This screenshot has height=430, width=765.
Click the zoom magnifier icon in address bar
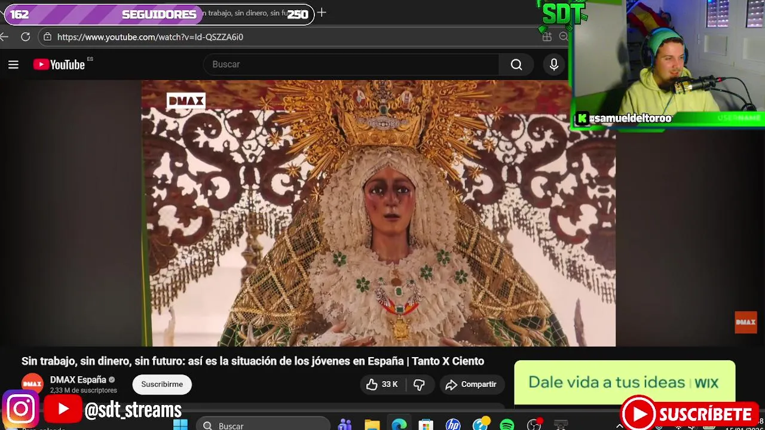click(563, 37)
